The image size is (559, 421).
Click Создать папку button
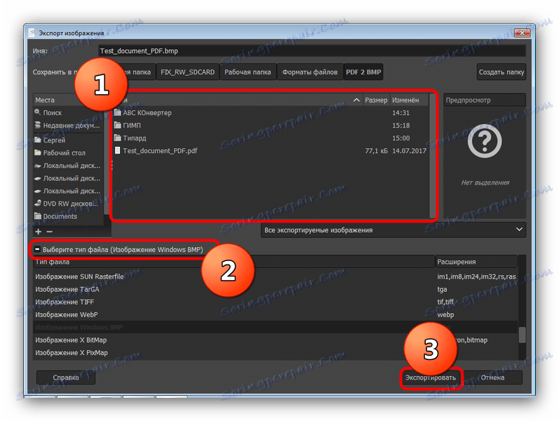501,72
